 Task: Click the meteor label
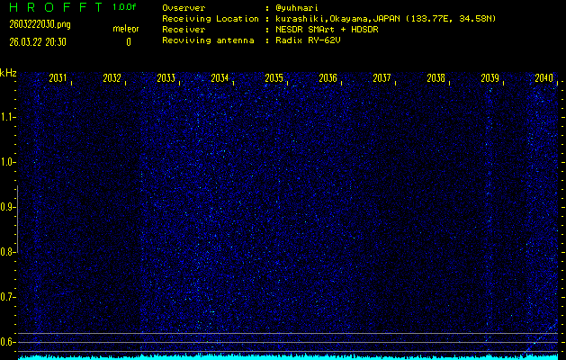(x=126, y=29)
